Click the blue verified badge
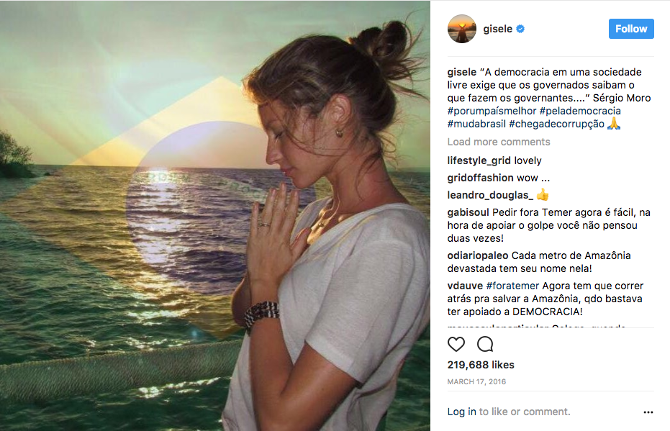This screenshot has height=431, width=670. coord(520,29)
